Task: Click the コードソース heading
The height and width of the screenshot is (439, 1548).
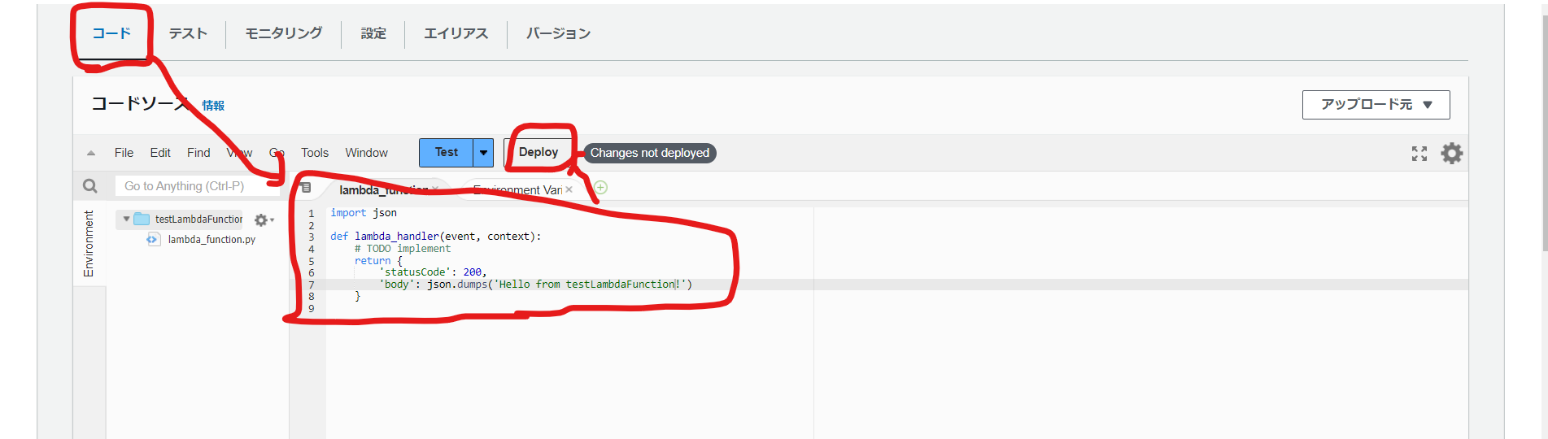Action: [140, 104]
